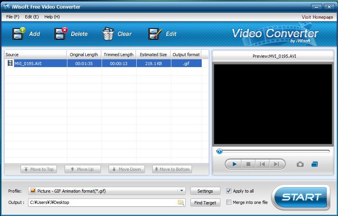Click the browse folder icon in Output field

tap(181, 202)
